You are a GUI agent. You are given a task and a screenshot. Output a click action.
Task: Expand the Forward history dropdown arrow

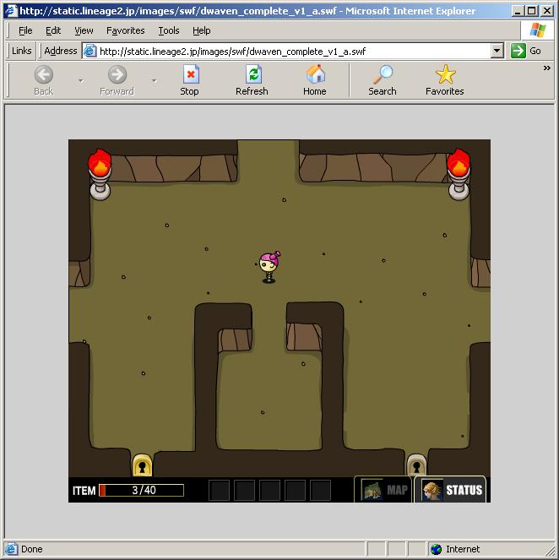(x=155, y=81)
